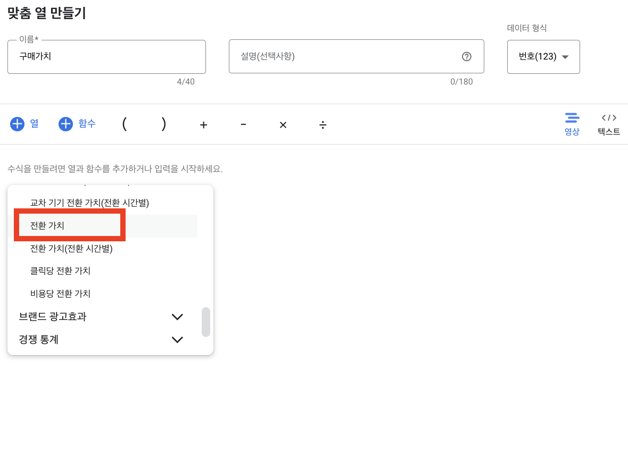The width and height of the screenshot is (628, 455).
Task: Insert the opening parenthesis operator
Action: [x=125, y=124]
